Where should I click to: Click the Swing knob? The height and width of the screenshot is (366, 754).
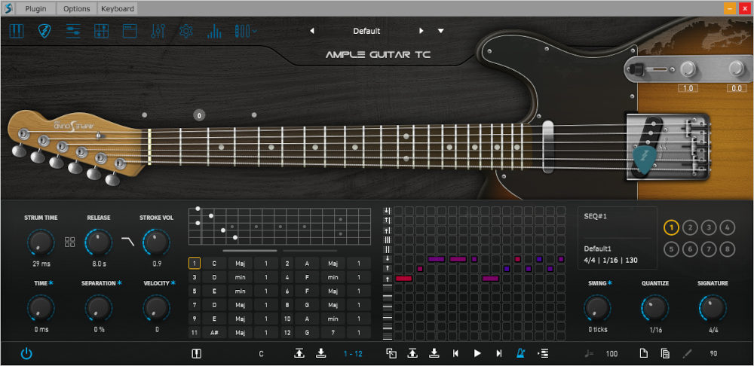click(x=596, y=308)
